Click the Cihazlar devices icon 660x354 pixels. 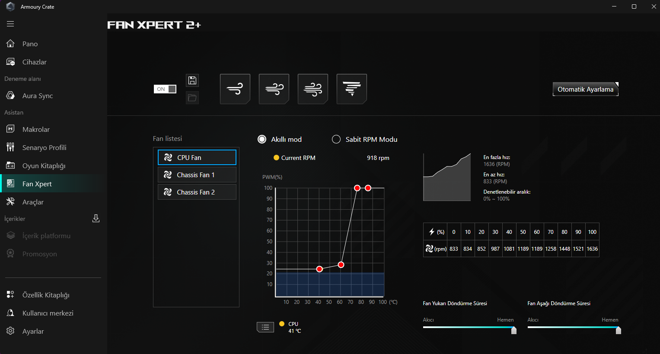(x=10, y=62)
